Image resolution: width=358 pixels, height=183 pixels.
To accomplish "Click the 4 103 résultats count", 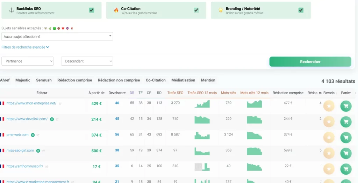I will (x=338, y=81).
